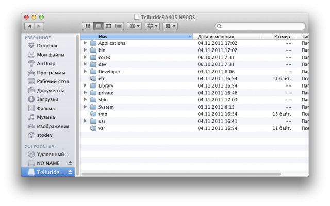
Task: Open the arrange items dropdown
Action: point(170,26)
